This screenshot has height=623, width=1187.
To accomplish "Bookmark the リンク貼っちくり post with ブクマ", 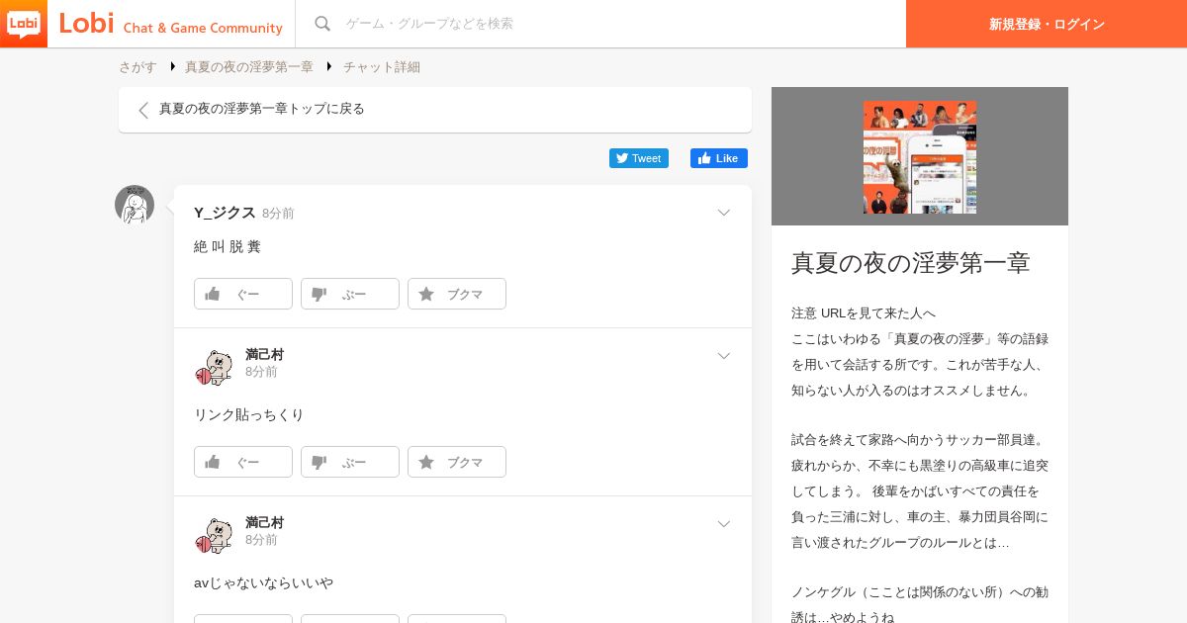I will [x=457, y=462].
